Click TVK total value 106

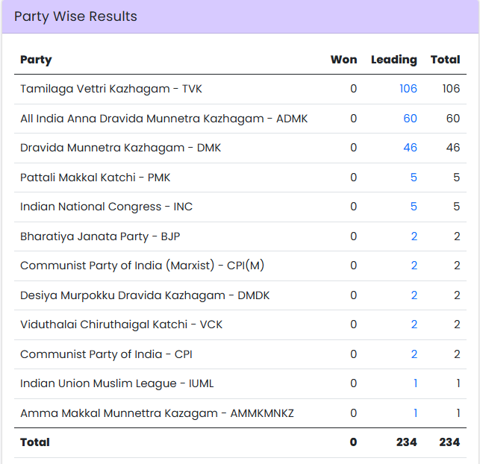click(x=451, y=89)
